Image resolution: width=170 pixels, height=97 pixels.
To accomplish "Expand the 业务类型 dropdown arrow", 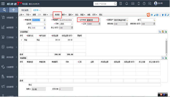I will click(x=99, y=20).
